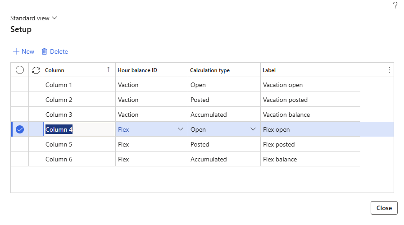This screenshot has width=404, height=225.
Task: Deselect the checked Column 4 row marker
Action: [20, 129]
